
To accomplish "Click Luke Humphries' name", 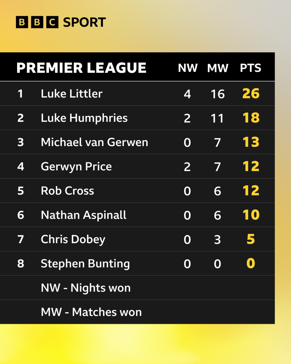I will (x=84, y=118).
